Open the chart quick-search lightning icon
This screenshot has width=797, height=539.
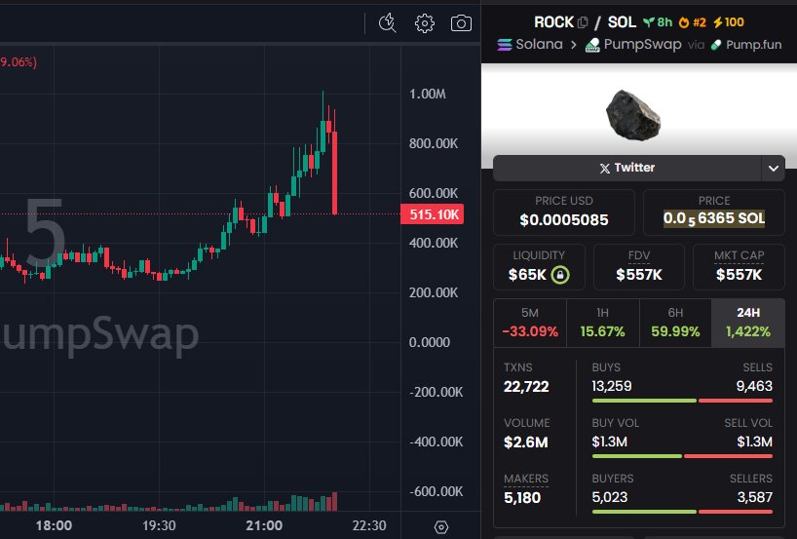[x=388, y=23]
